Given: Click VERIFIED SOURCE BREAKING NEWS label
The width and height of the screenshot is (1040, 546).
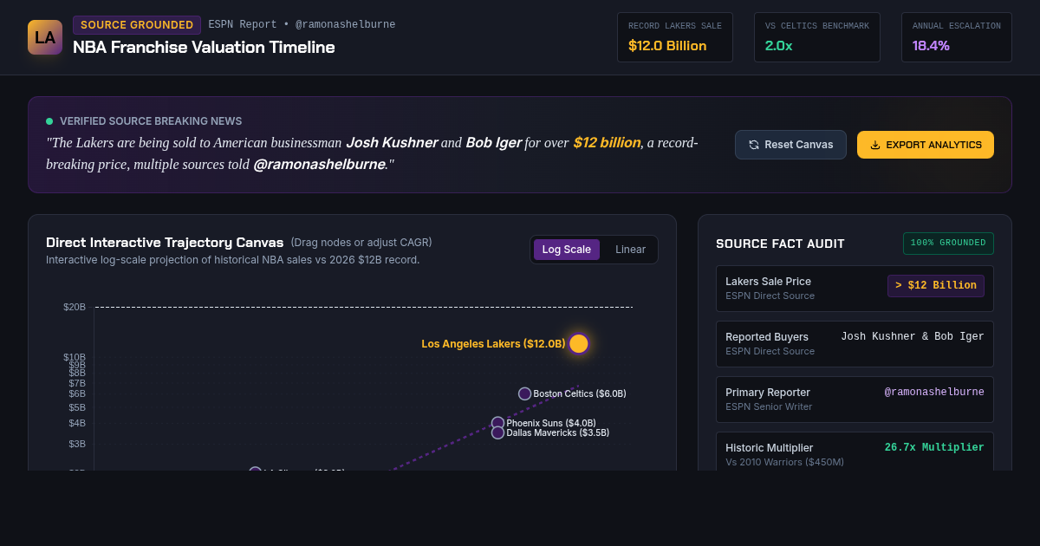Looking at the screenshot, I should 151,121.
